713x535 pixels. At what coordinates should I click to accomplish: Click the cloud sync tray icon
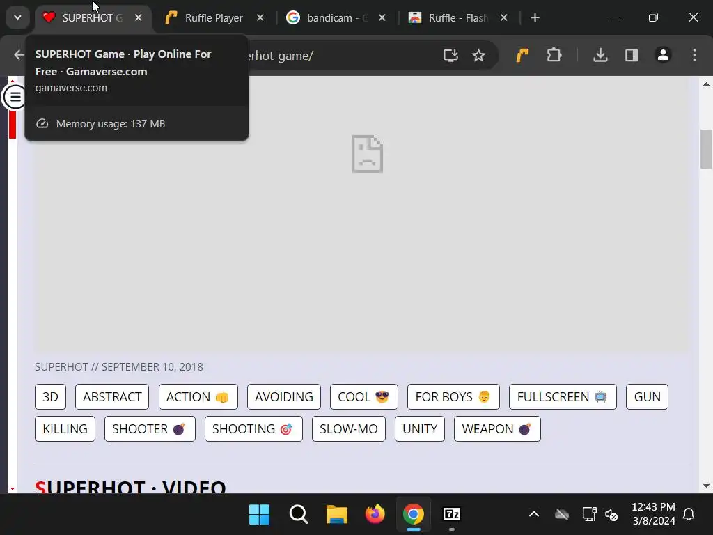pyautogui.click(x=562, y=514)
